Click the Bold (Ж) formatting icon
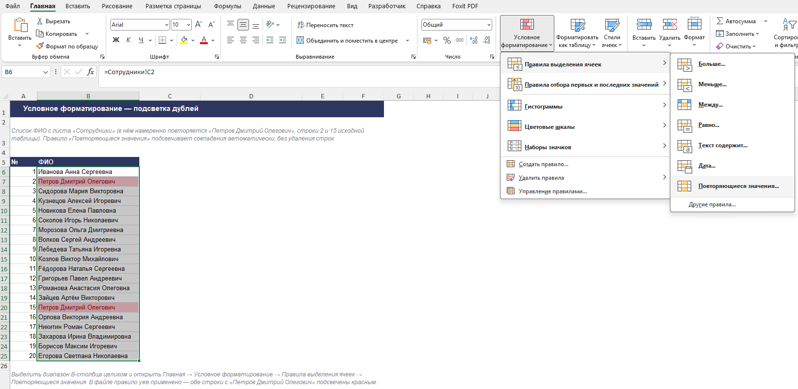Viewport: 798px width, 389px height. pos(116,40)
